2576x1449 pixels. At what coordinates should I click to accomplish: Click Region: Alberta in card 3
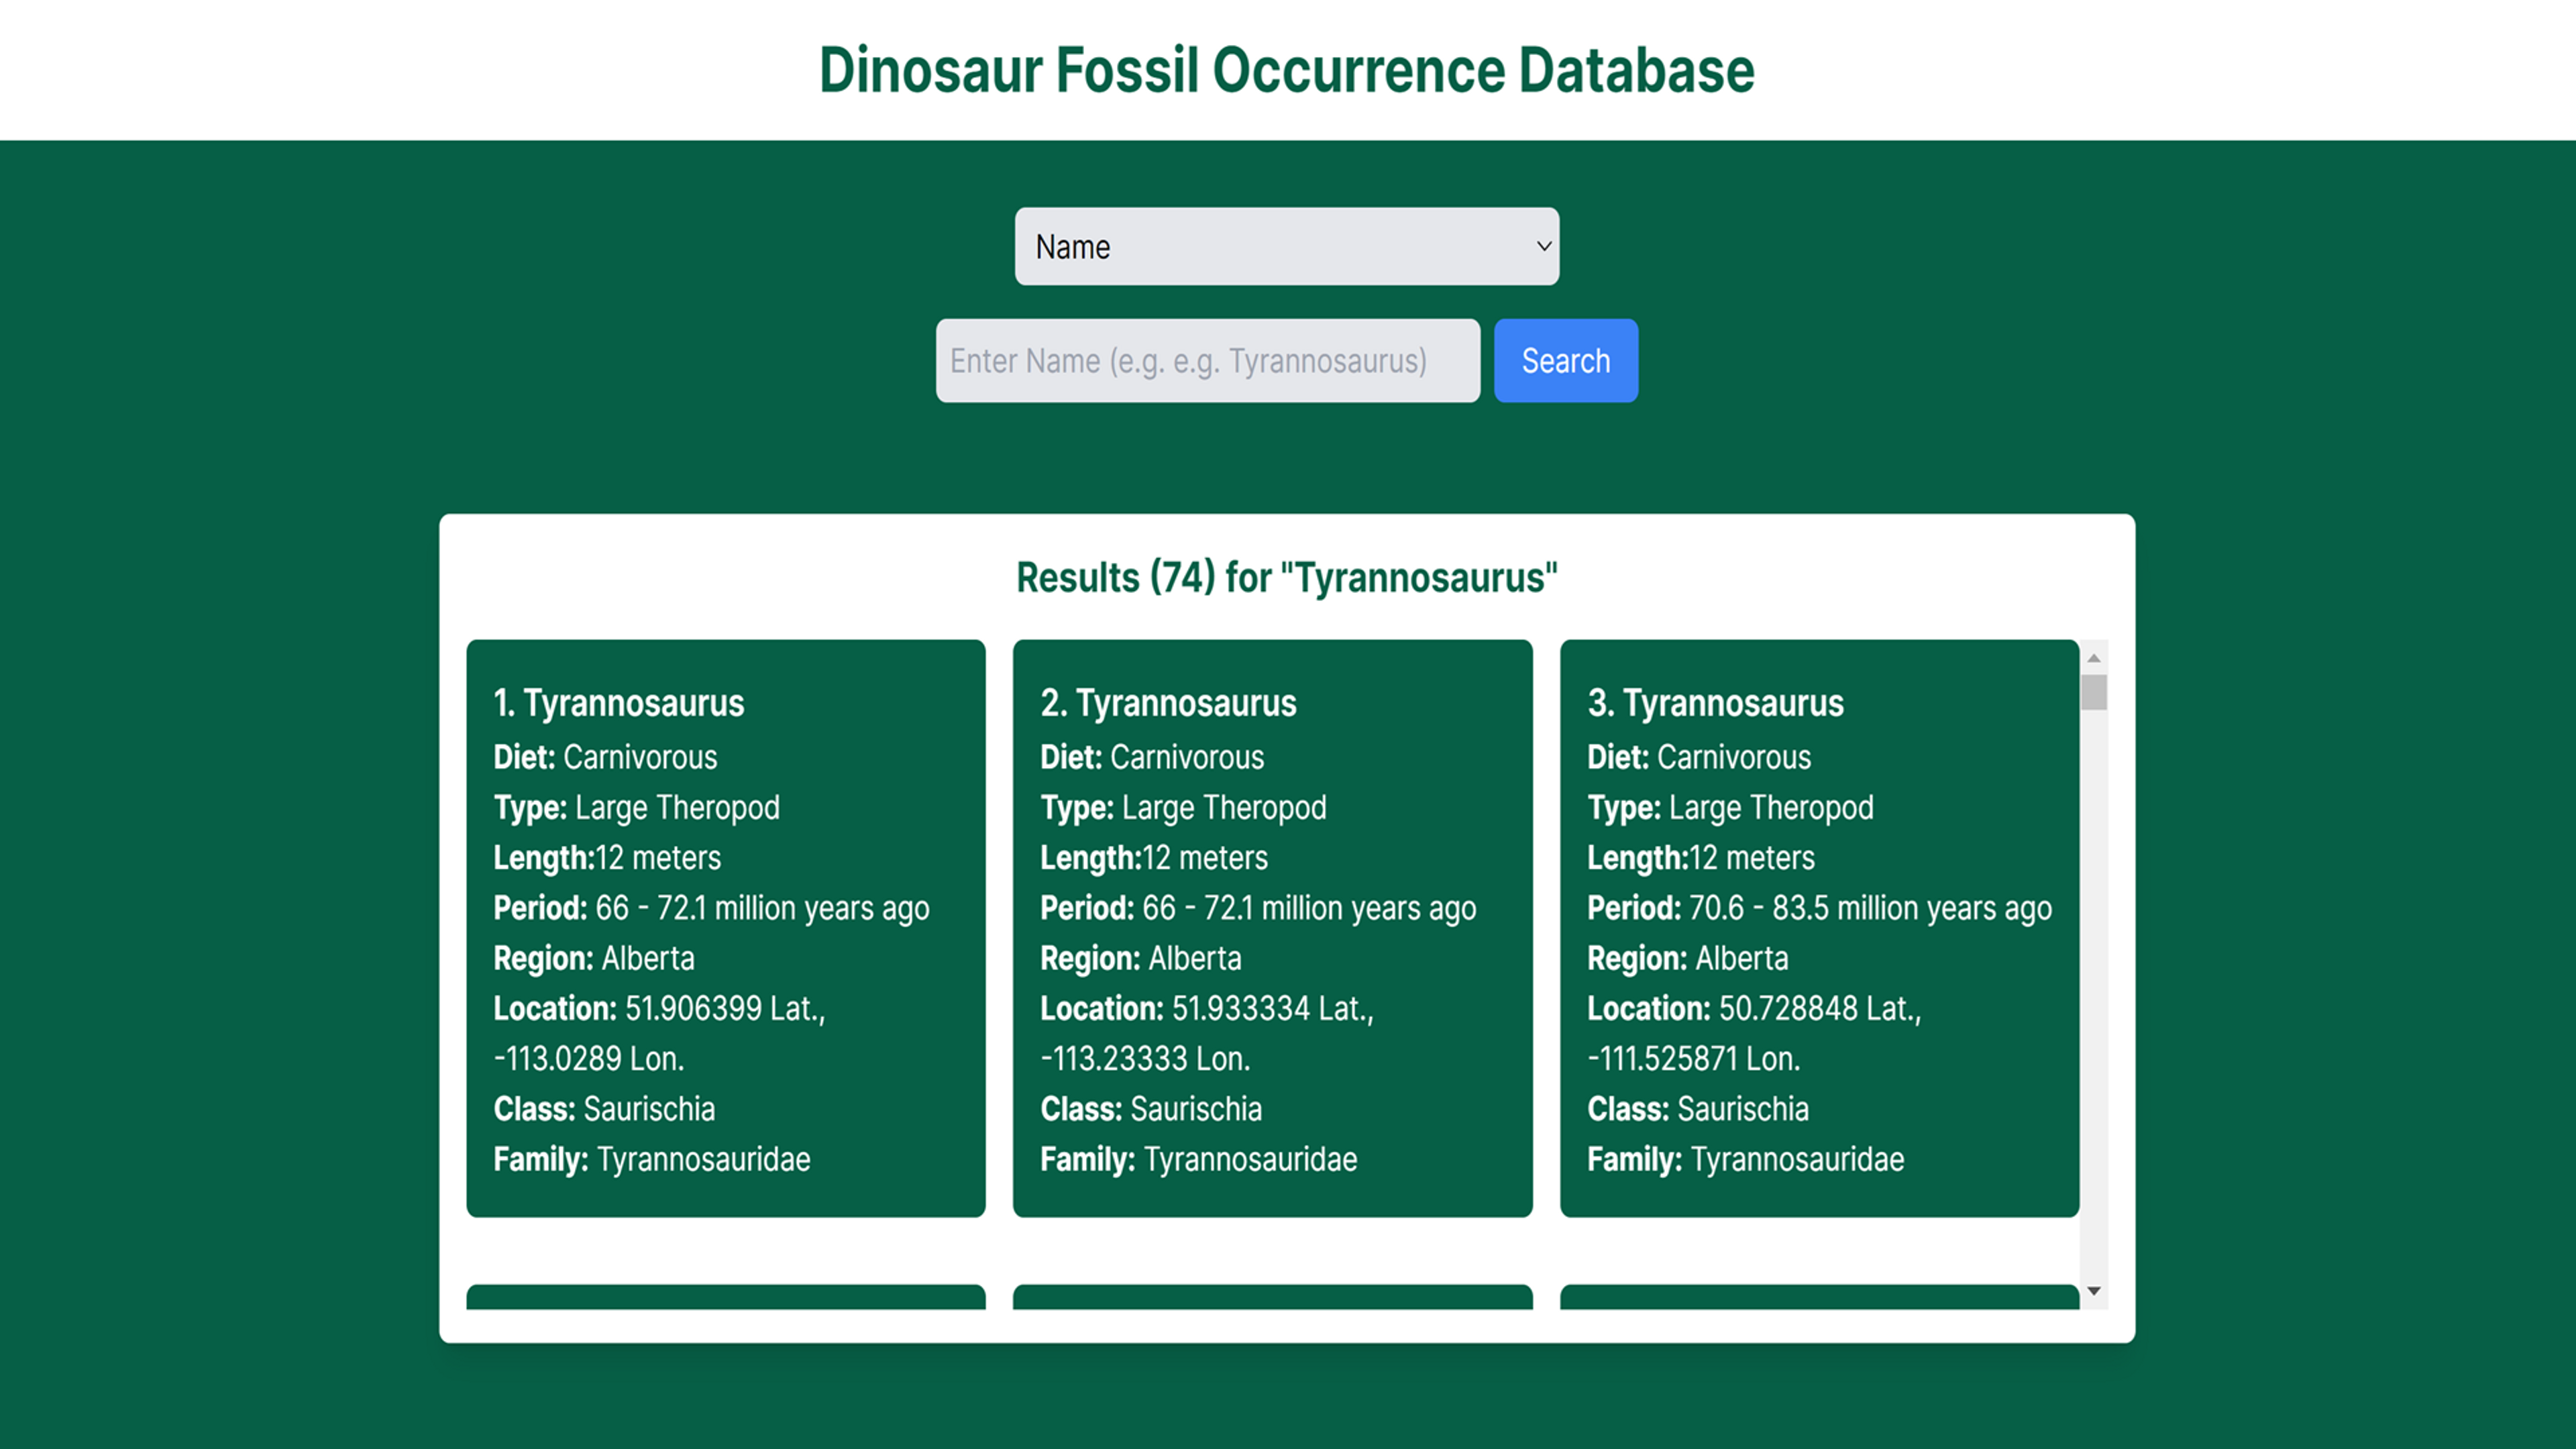tap(1688, 958)
